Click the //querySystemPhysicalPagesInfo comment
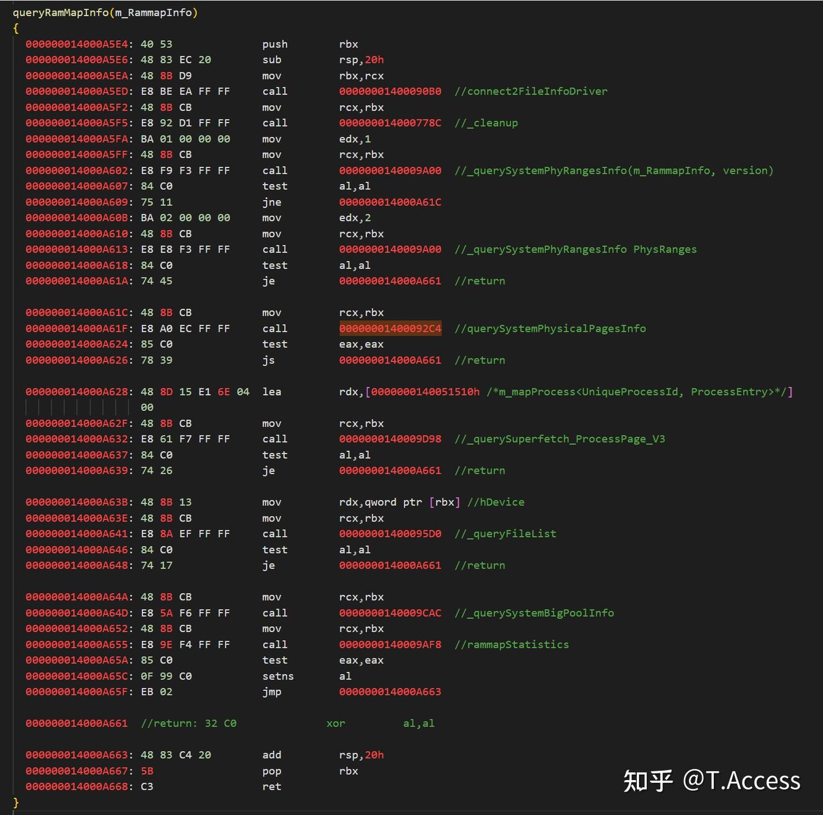Image resolution: width=823 pixels, height=815 pixels. point(550,328)
